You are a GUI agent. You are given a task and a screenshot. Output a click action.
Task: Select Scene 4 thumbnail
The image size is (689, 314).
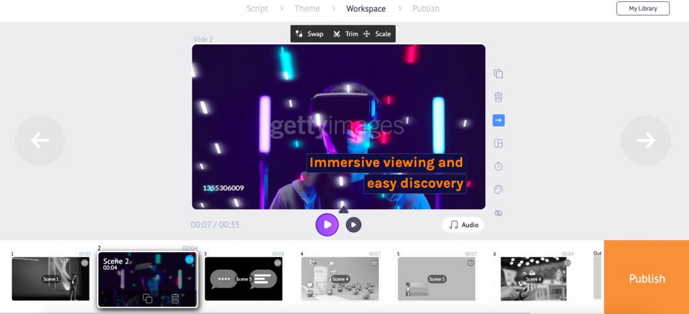coord(340,279)
